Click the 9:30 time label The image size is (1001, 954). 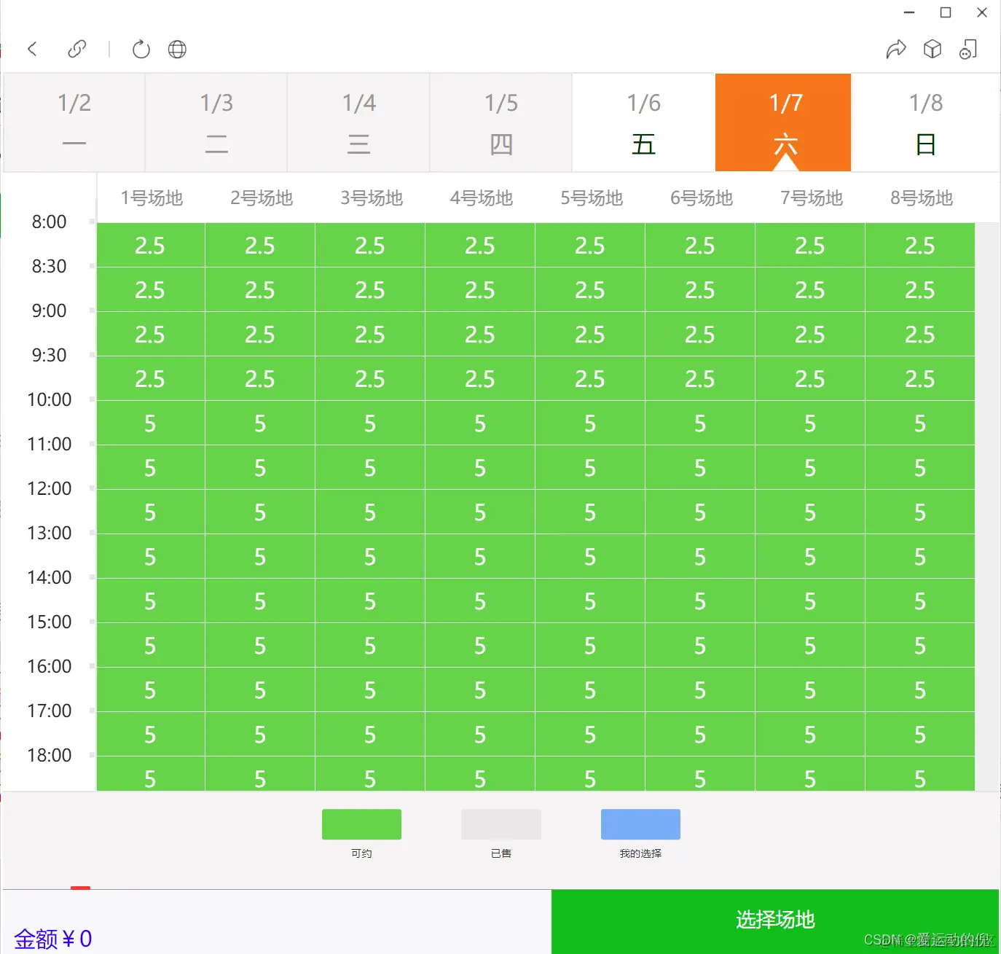49,355
